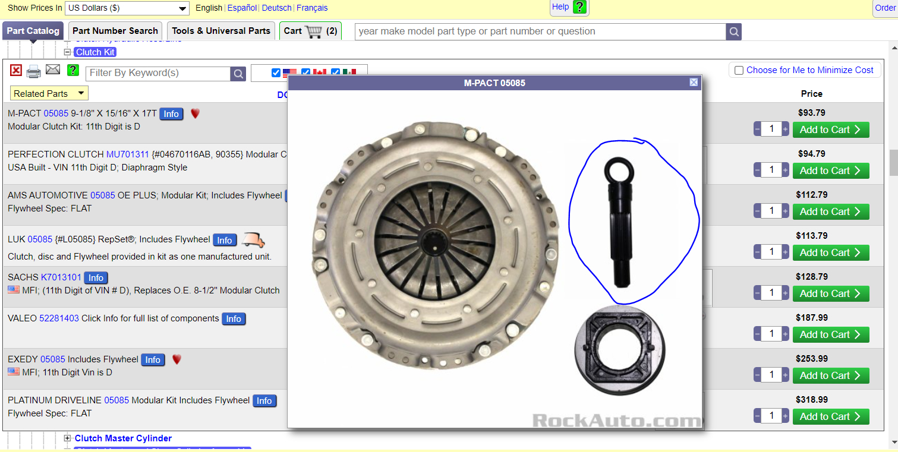Focus the main year make model search box
This screenshot has height=452, width=898.
[x=540, y=31]
